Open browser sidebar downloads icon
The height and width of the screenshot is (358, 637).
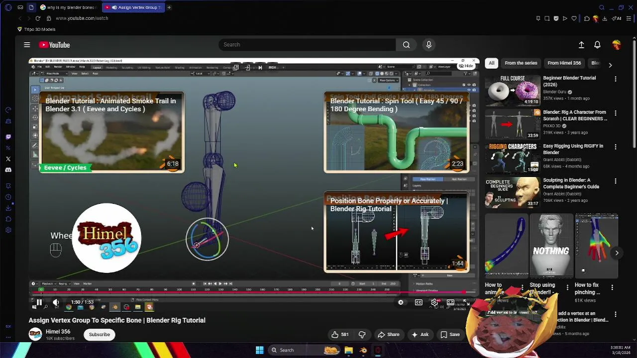pyautogui.click(x=8, y=208)
